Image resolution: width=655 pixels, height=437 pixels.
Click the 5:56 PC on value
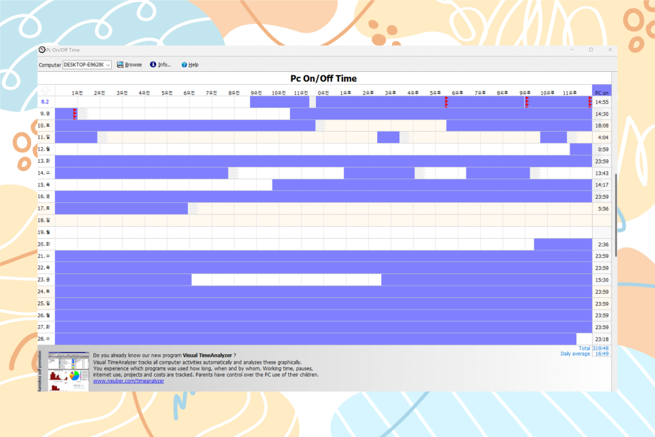pyautogui.click(x=602, y=209)
